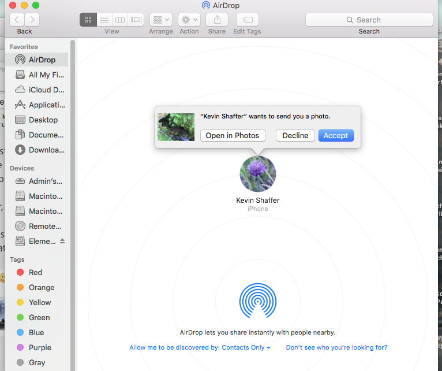Image resolution: width=442 pixels, height=371 pixels.
Task: Open the Share toolbar button
Action: coord(217,20)
